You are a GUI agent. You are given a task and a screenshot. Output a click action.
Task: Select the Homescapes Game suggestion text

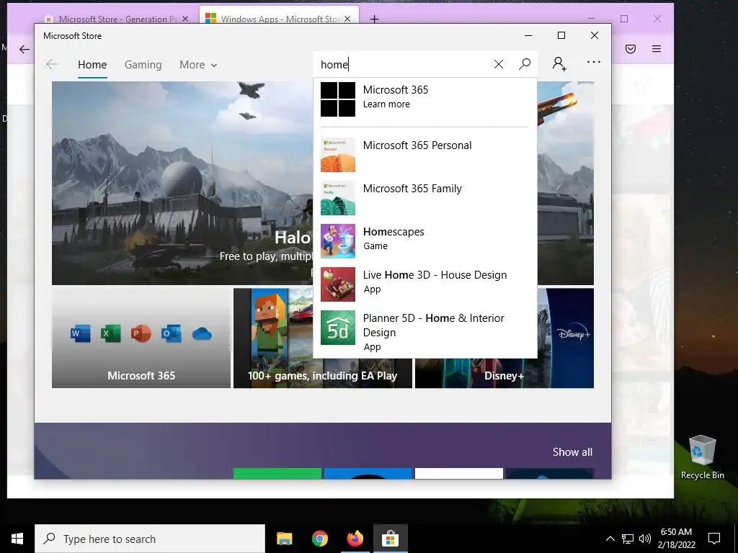coord(394,238)
